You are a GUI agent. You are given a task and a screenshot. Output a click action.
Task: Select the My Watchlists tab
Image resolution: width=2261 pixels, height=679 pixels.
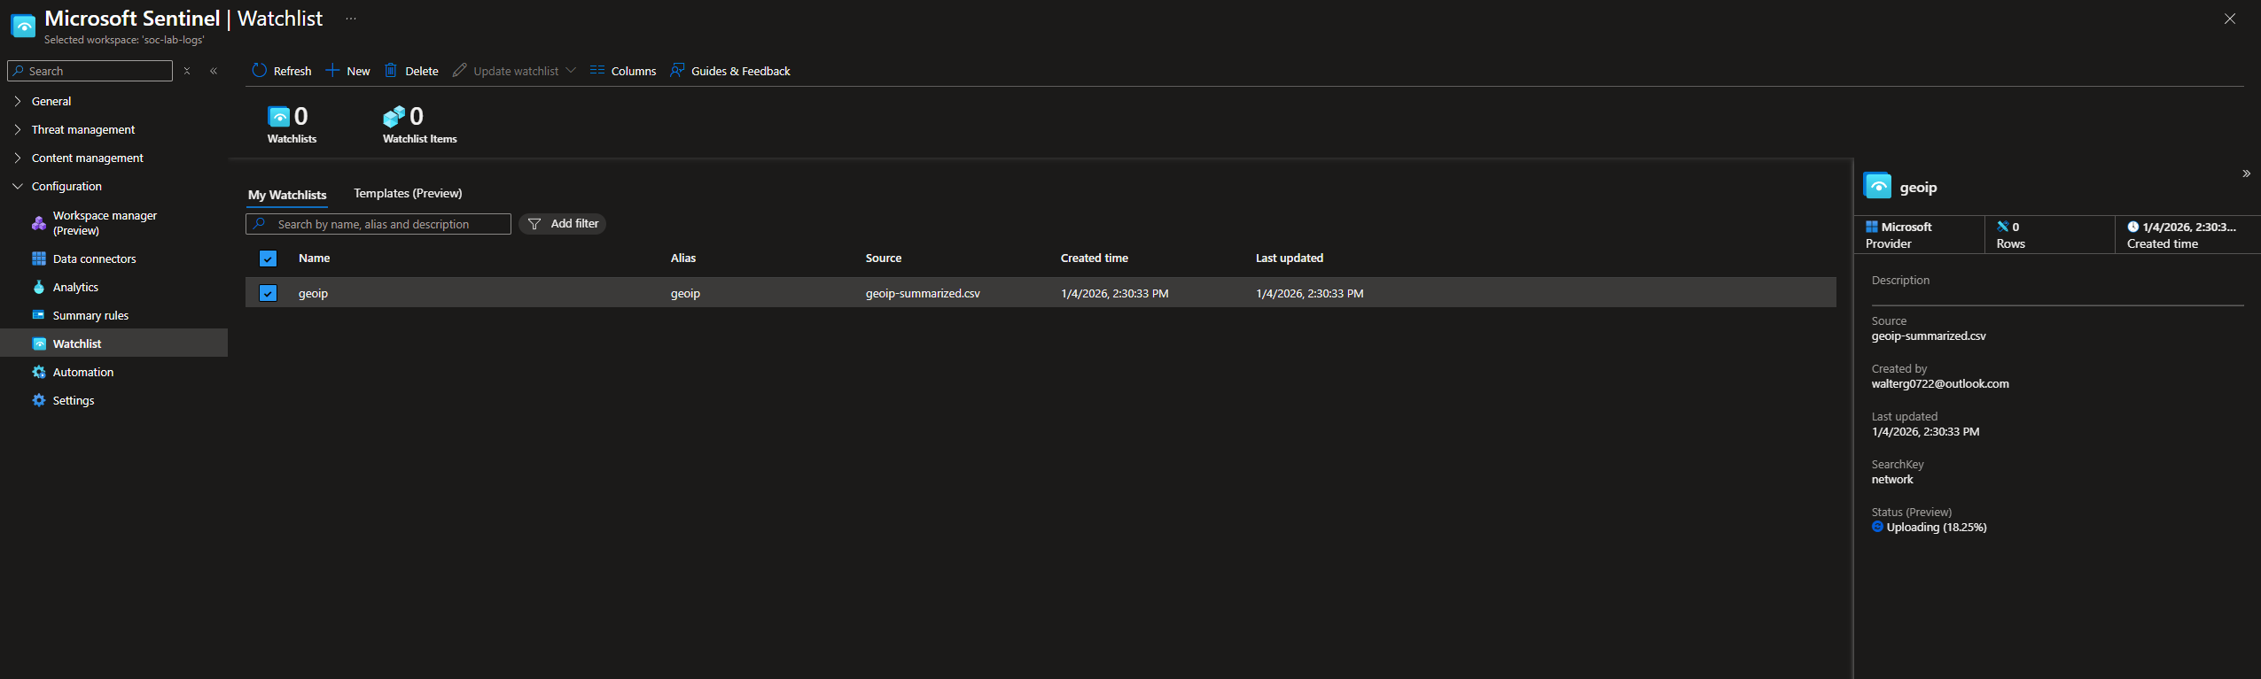pyautogui.click(x=287, y=195)
